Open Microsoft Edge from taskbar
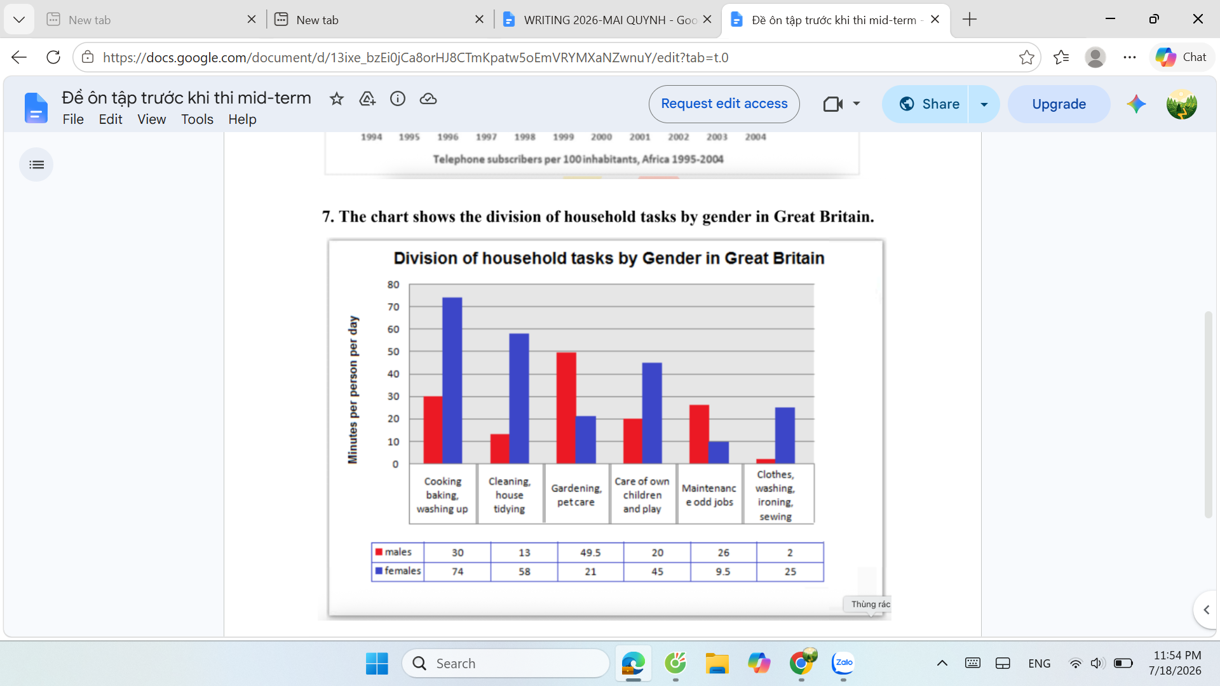 pos(633,663)
